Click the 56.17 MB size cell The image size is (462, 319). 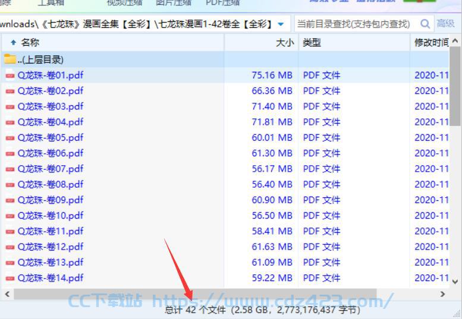point(272,169)
